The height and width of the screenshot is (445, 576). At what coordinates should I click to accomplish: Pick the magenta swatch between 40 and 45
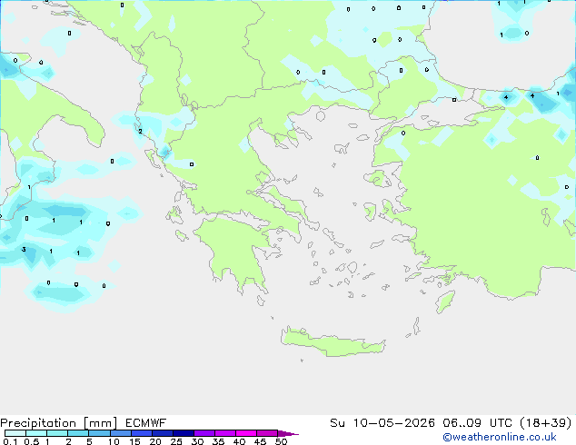click(246, 433)
